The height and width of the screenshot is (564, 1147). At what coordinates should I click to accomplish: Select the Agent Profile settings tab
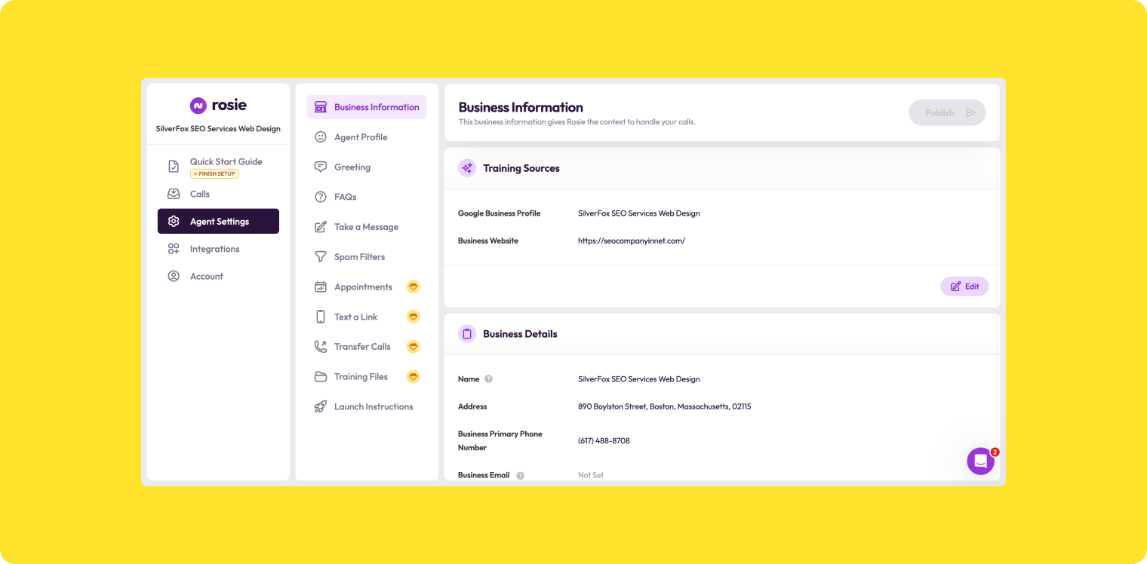click(367, 137)
